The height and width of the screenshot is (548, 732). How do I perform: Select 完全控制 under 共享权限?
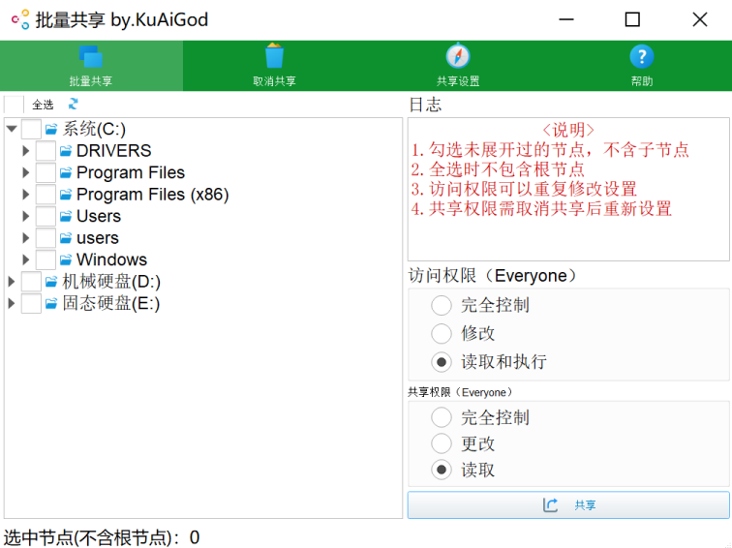pyautogui.click(x=481, y=417)
